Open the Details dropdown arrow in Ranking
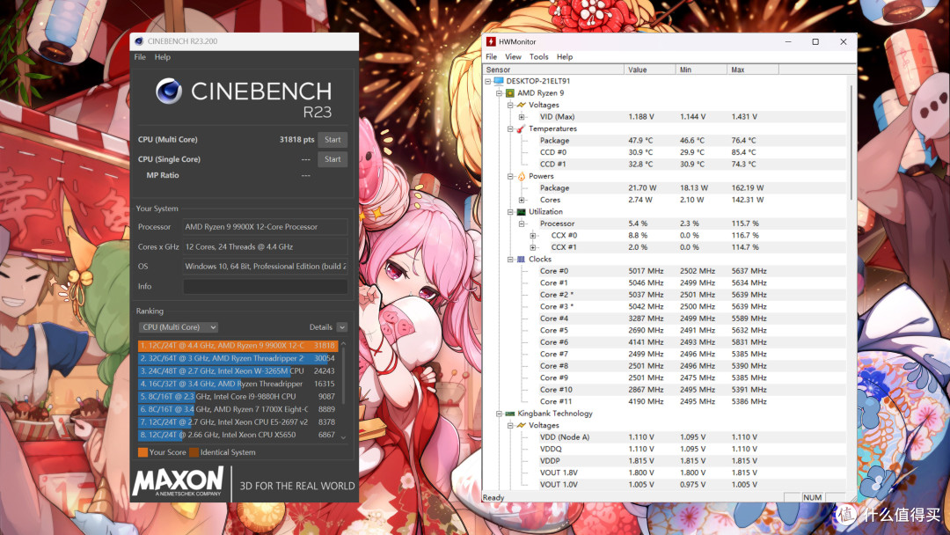The height and width of the screenshot is (535, 950). tap(342, 327)
